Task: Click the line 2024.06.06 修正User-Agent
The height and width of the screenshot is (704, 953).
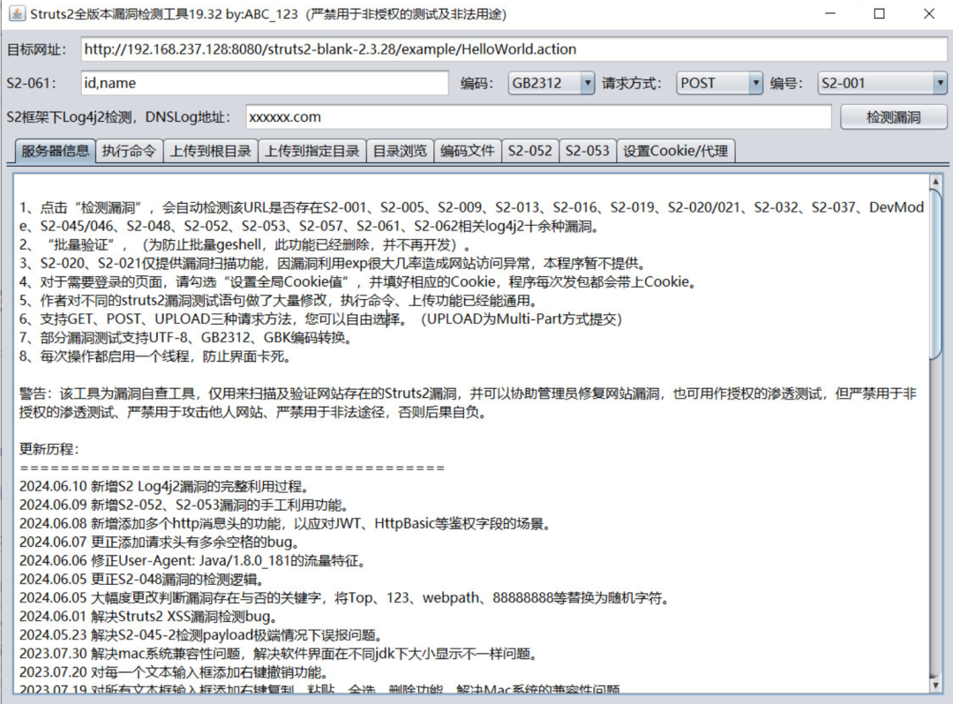Action: [x=192, y=561]
